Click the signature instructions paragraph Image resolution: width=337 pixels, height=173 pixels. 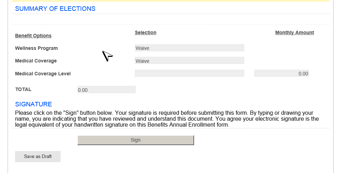tap(167, 119)
